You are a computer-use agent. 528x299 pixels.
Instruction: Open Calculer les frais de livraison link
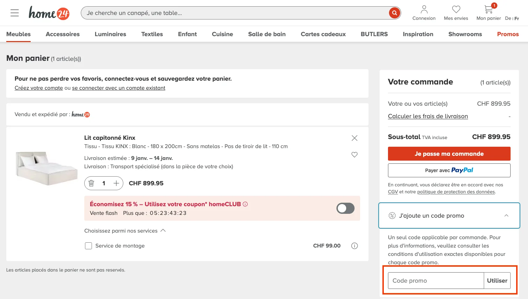tap(428, 116)
